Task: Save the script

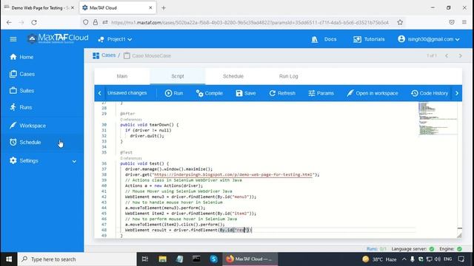Action: [246, 93]
